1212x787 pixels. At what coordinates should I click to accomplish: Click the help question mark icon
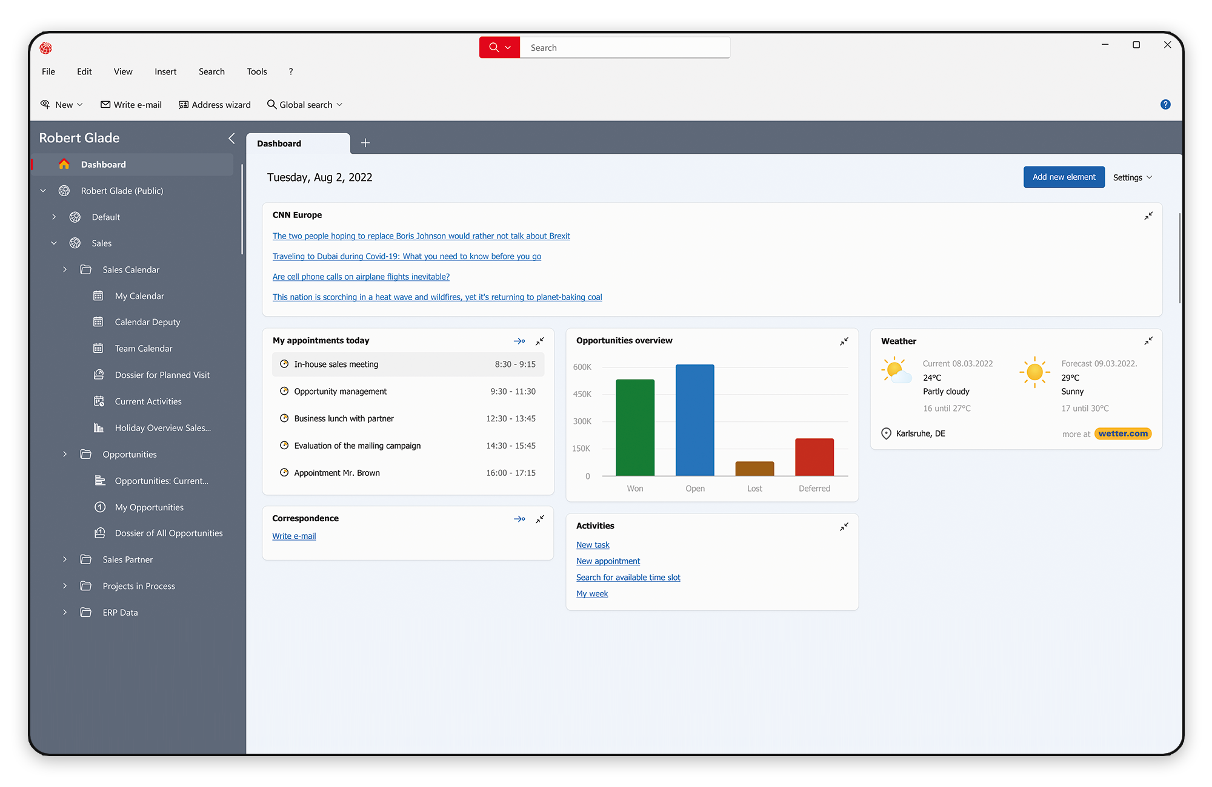tap(1165, 104)
